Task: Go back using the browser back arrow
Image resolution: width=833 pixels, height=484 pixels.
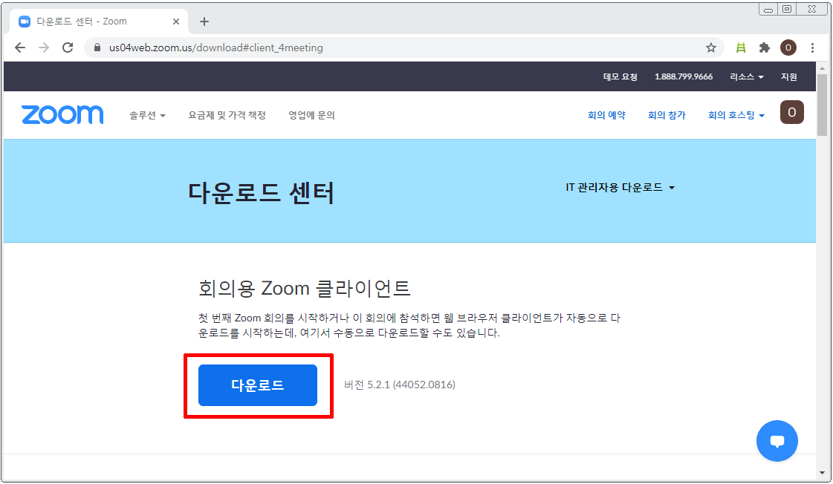Action: click(20, 48)
